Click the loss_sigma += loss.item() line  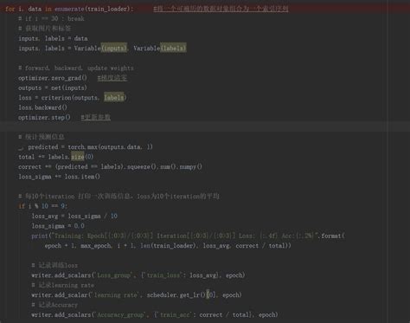coord(59,177)
